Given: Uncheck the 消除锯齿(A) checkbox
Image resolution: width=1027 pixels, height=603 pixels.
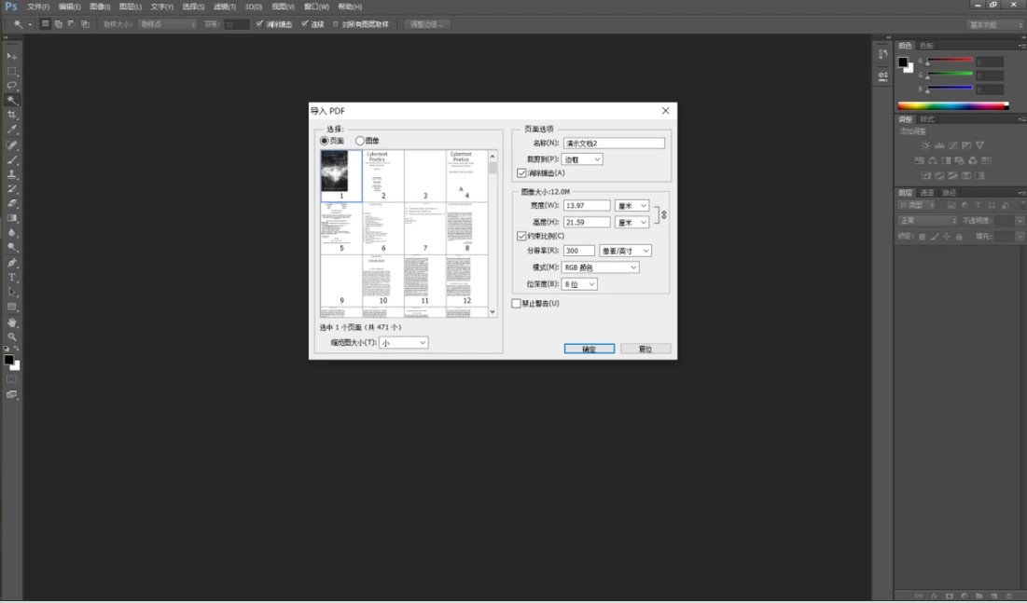Looking at the screenshot, I should [x=521, y=172].
